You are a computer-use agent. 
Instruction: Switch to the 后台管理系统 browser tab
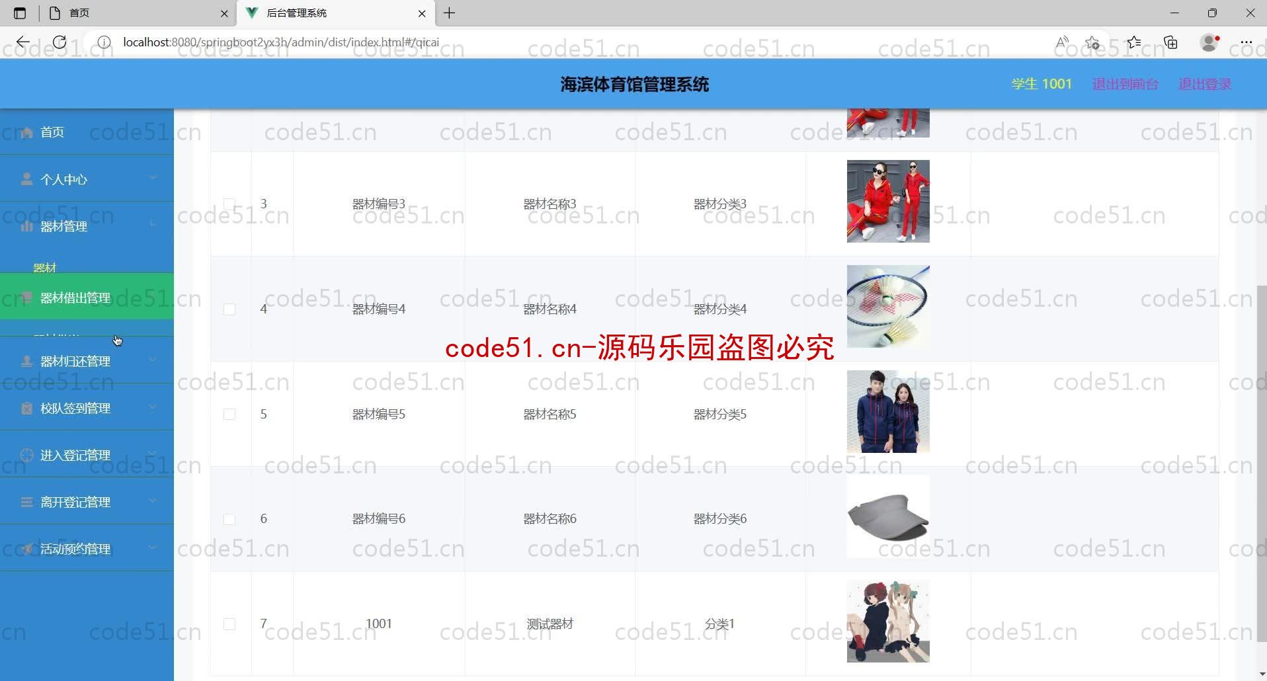click(x=335, y=13)
